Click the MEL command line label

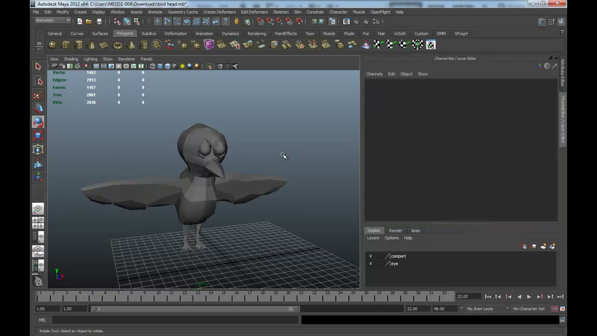pyautogui.click(x=42, y=320)
